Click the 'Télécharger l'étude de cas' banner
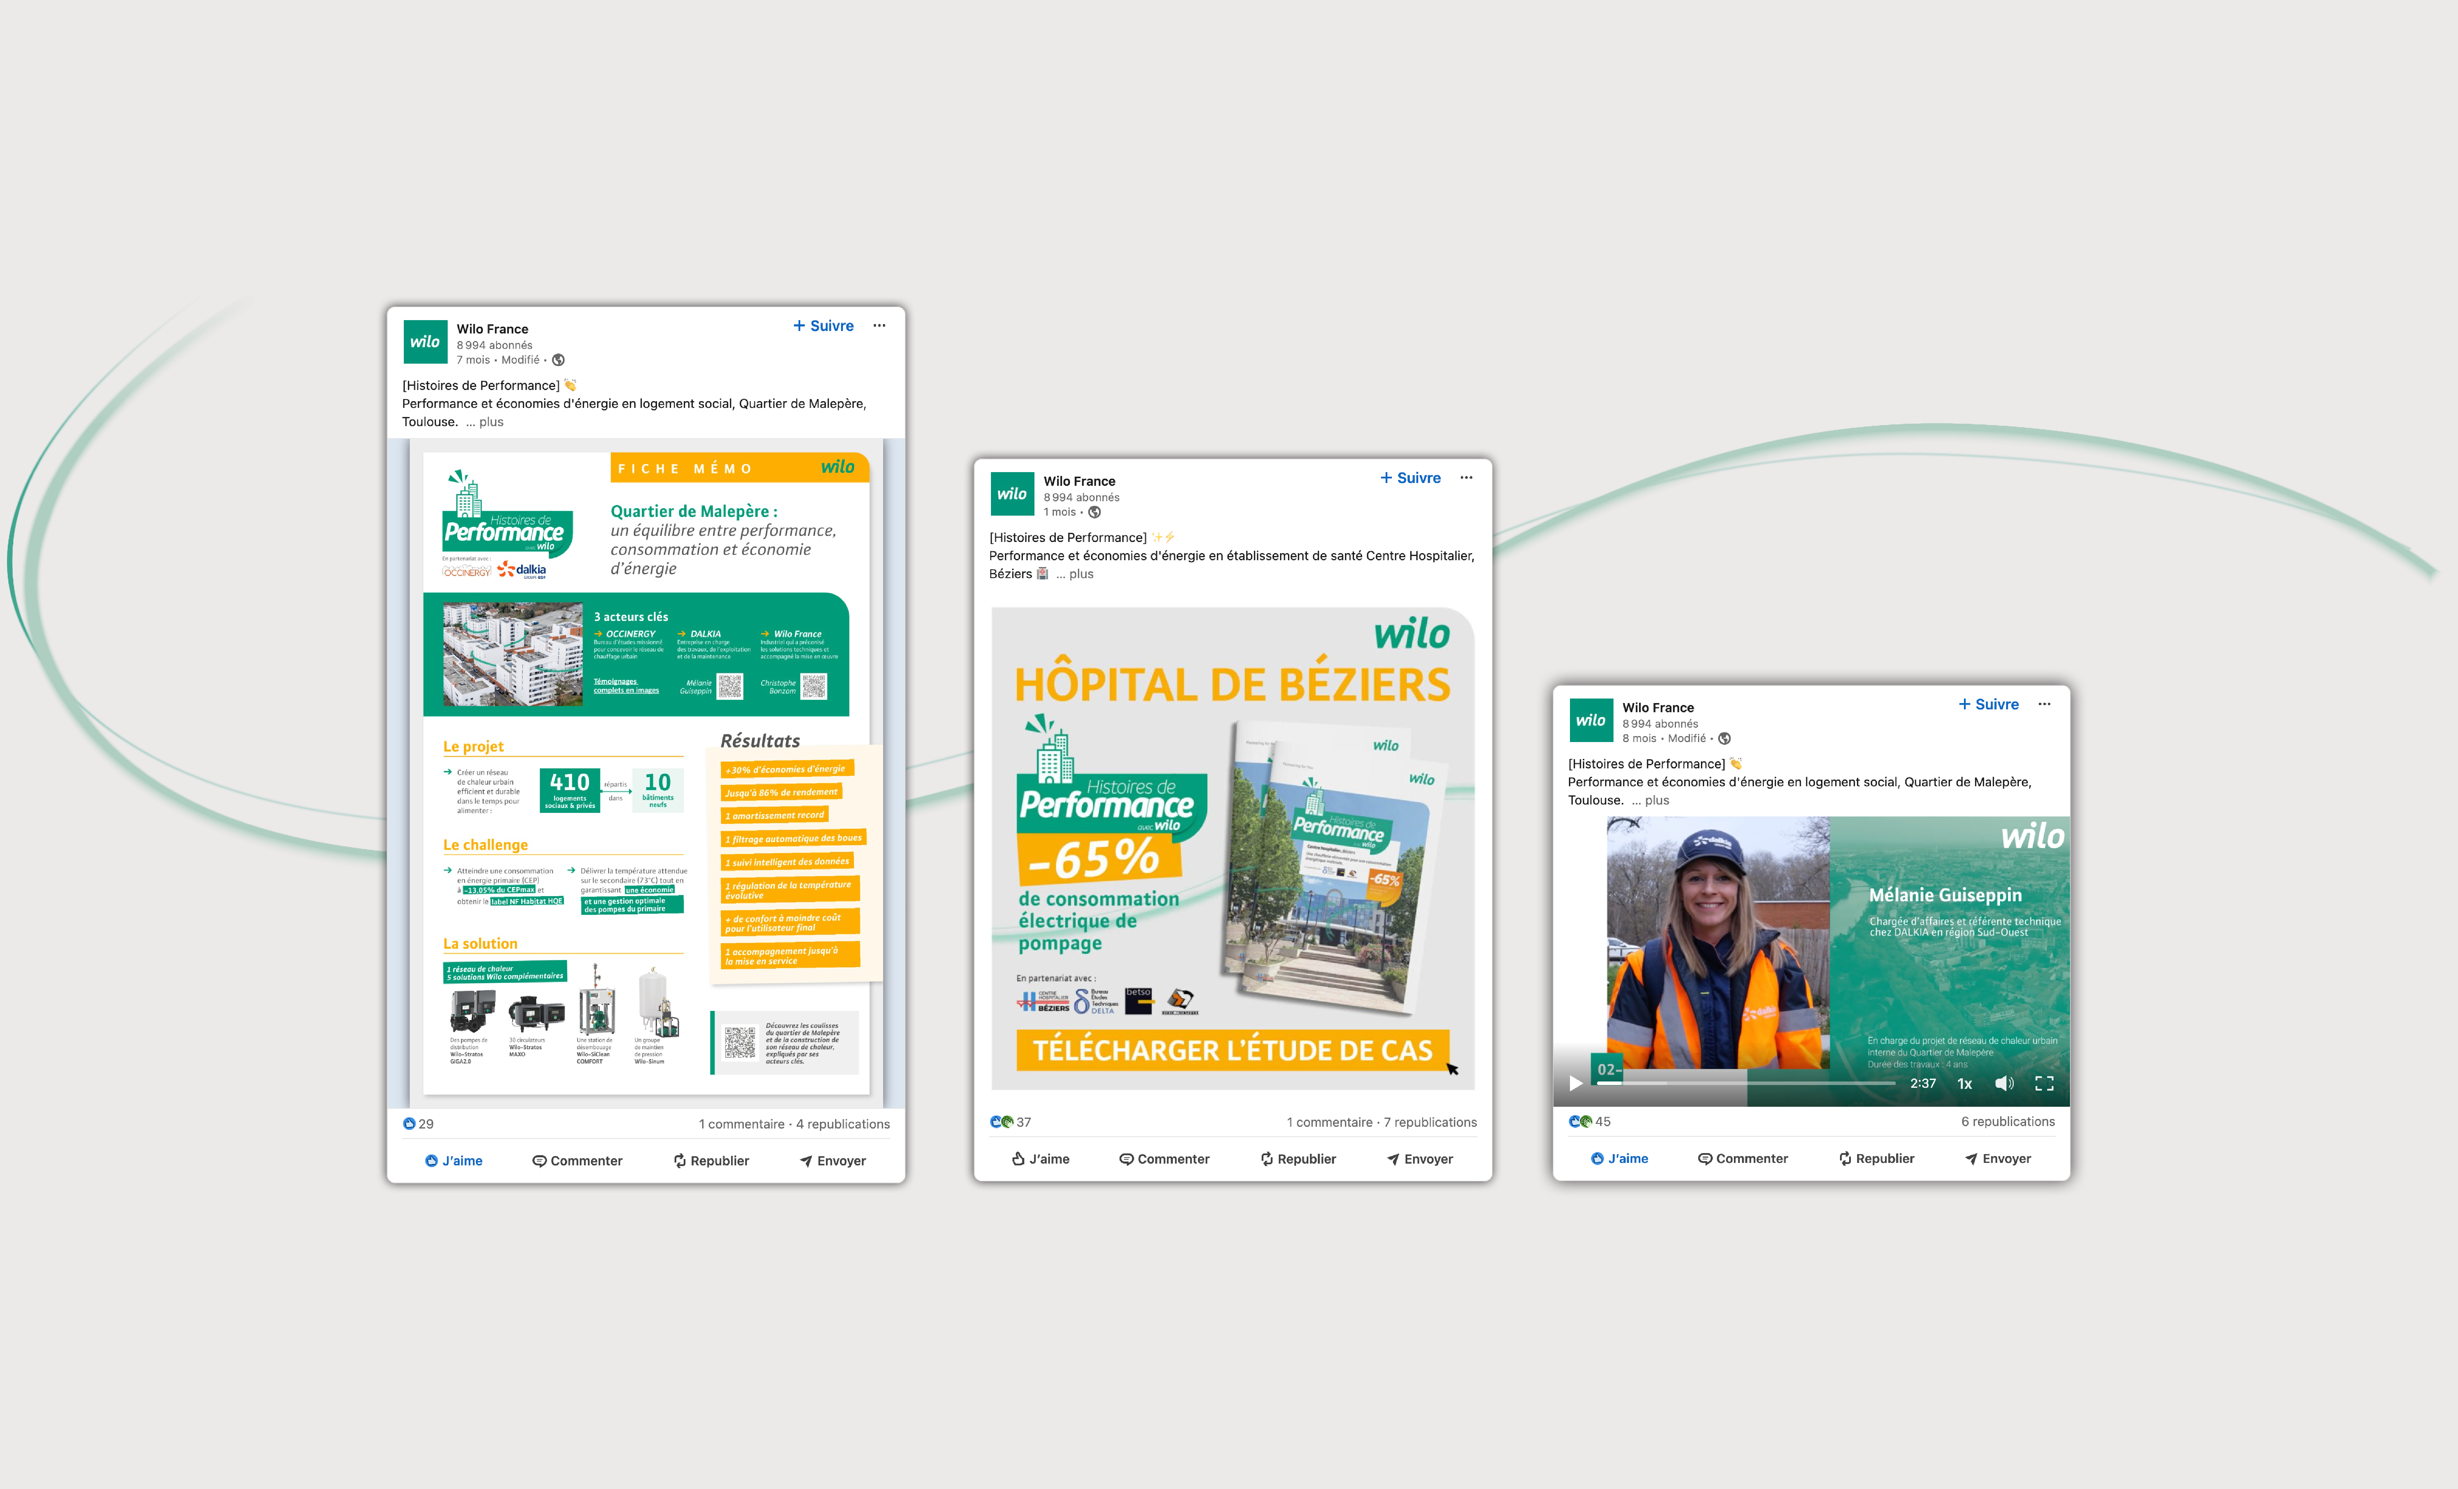This screenshot has width=2458, height=1489. (1232, 1050)
